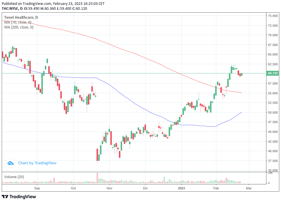This screenshot has height=202, width=281.
Task: Click the 37.500 price axis label
Action: coord(273,161)
